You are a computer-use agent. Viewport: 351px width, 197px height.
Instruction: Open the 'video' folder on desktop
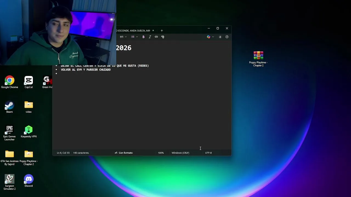point(29,107)
